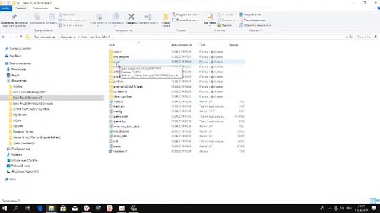
Task: Click File Explorer icon on the taskbar
Action: pyautogui.click(x=52, y=208)
